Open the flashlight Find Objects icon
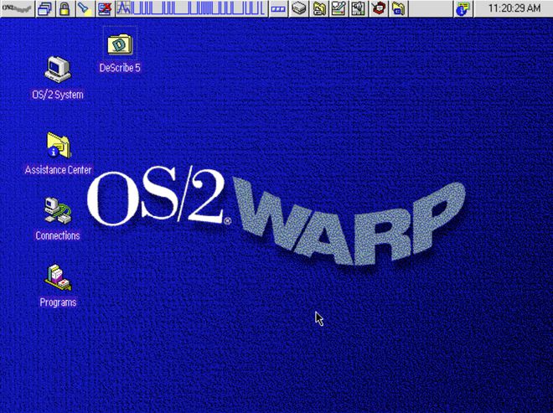The image size is (553, 413). 85,8
